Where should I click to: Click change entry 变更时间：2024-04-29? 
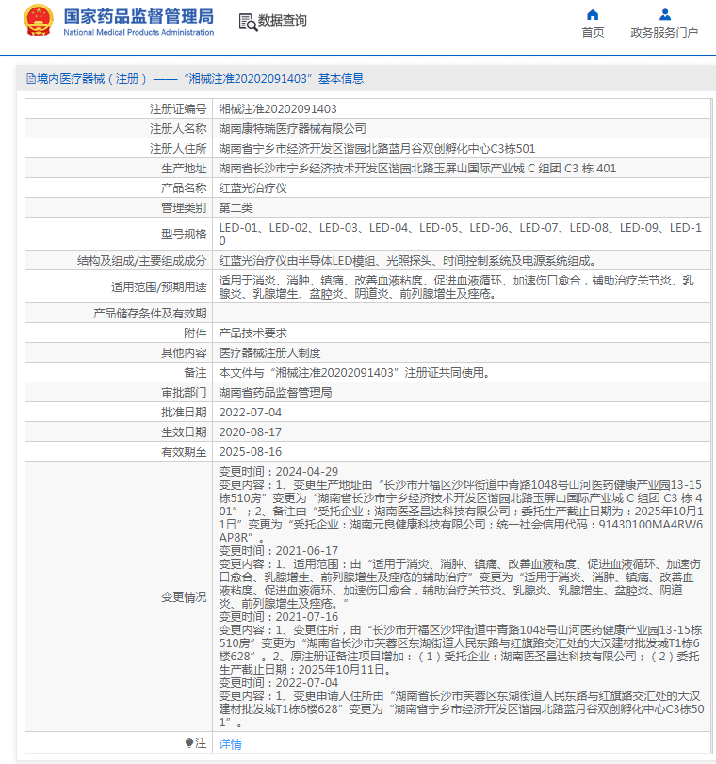click(278, 472)
